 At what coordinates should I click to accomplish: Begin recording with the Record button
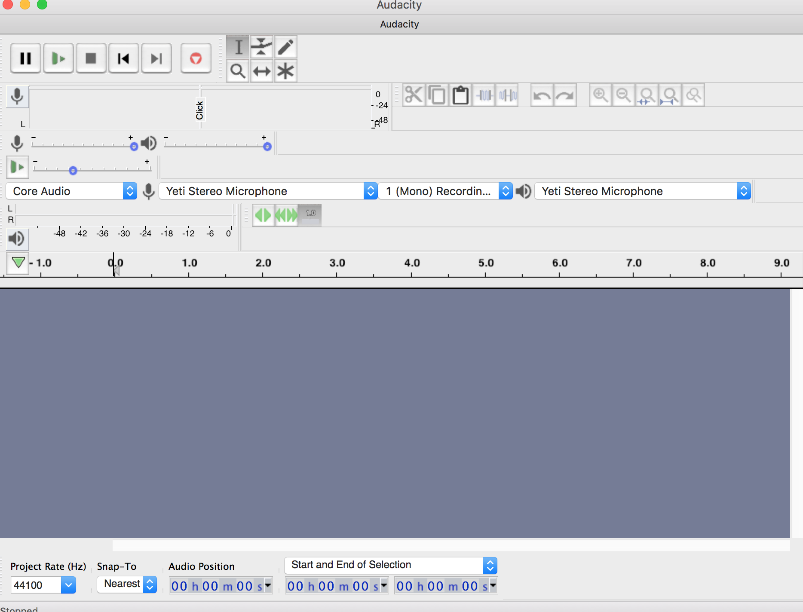point(196,58)
